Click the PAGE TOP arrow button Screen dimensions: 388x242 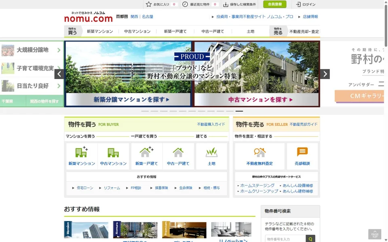(x=375, y=234)
